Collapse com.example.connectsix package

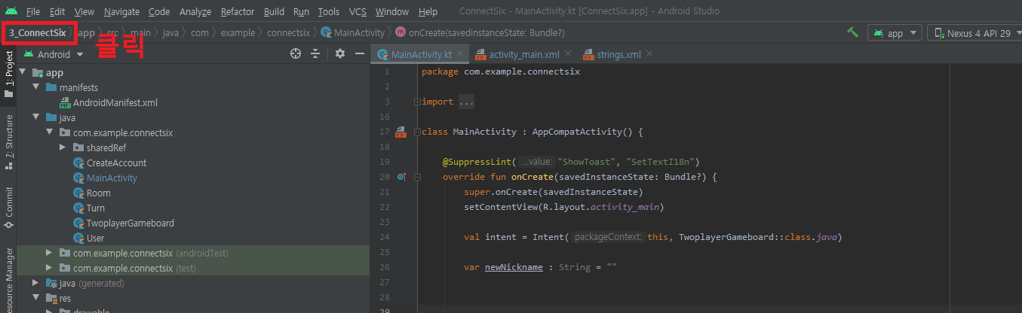click(x=50, y=132)
